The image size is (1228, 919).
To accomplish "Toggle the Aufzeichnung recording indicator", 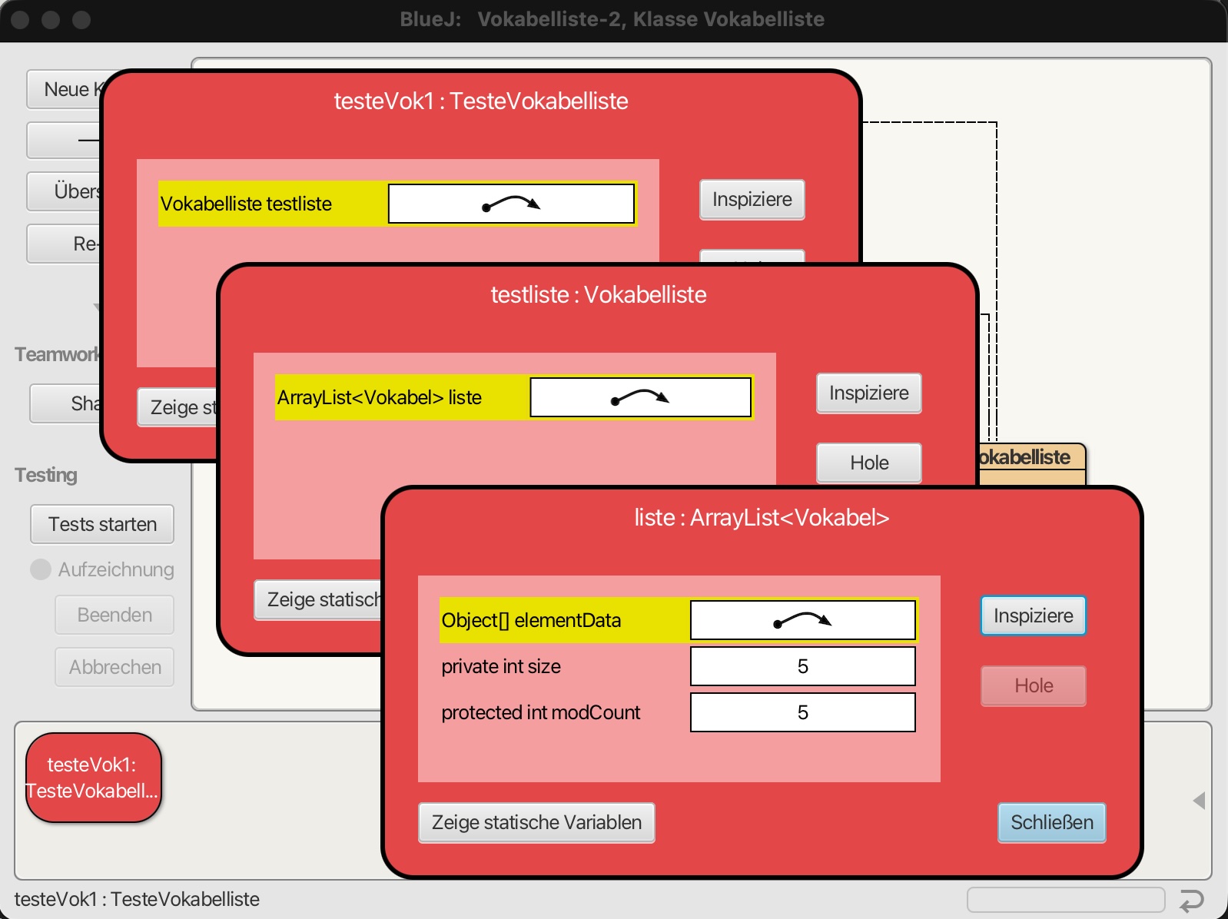I will coord(41,569).
